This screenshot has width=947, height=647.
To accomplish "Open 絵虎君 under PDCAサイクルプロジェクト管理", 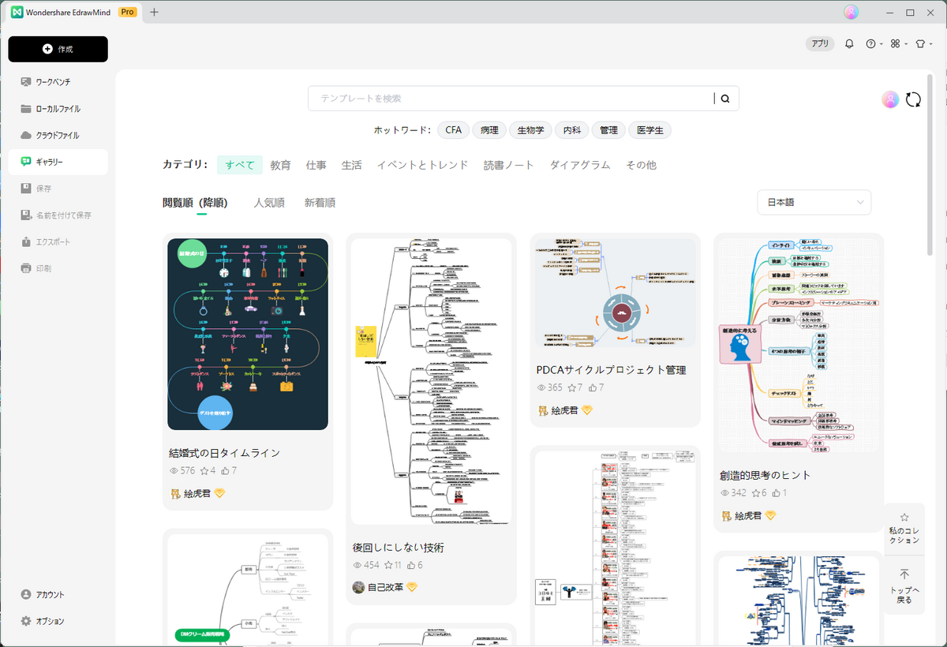I will click(x=564, y=411).
